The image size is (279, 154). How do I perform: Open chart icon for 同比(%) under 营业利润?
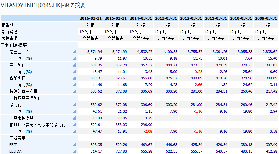click(75, 72)
